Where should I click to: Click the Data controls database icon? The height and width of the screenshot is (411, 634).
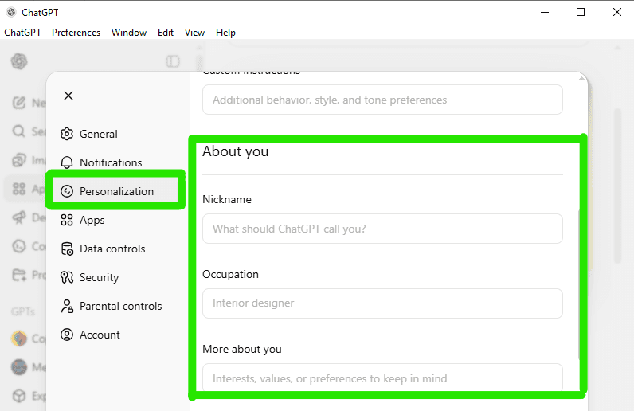[x=67, y=249]
